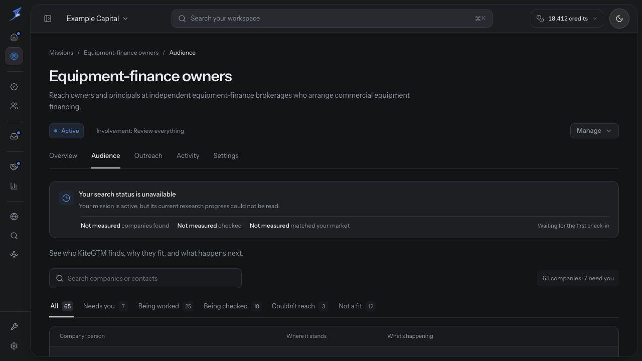Click the magnifier search icon in sidebar
The image size is (642, 361).
14,236
